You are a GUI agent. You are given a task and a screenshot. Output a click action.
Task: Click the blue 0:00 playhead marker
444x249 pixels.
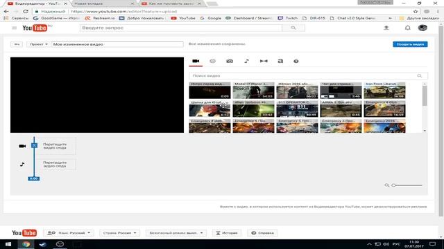[x=34, y=178]
